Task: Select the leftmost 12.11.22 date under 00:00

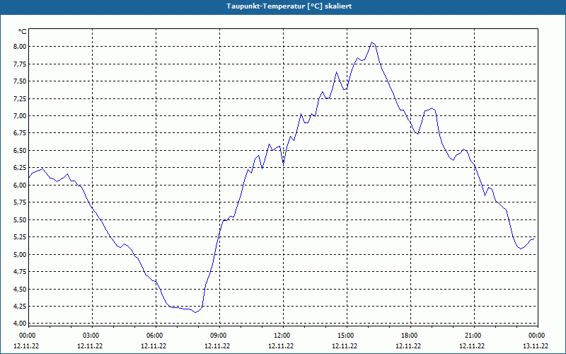Action: [26, 346]
